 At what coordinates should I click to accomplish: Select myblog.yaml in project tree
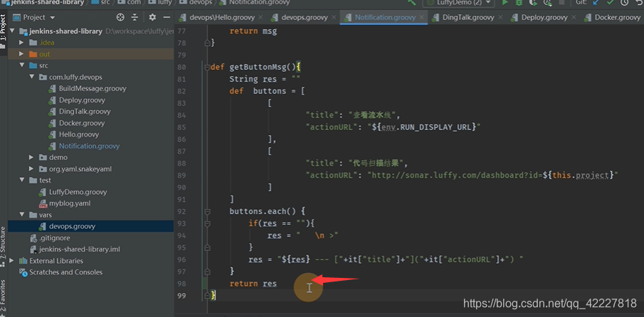pyautogui.click(x=70, y=203)
